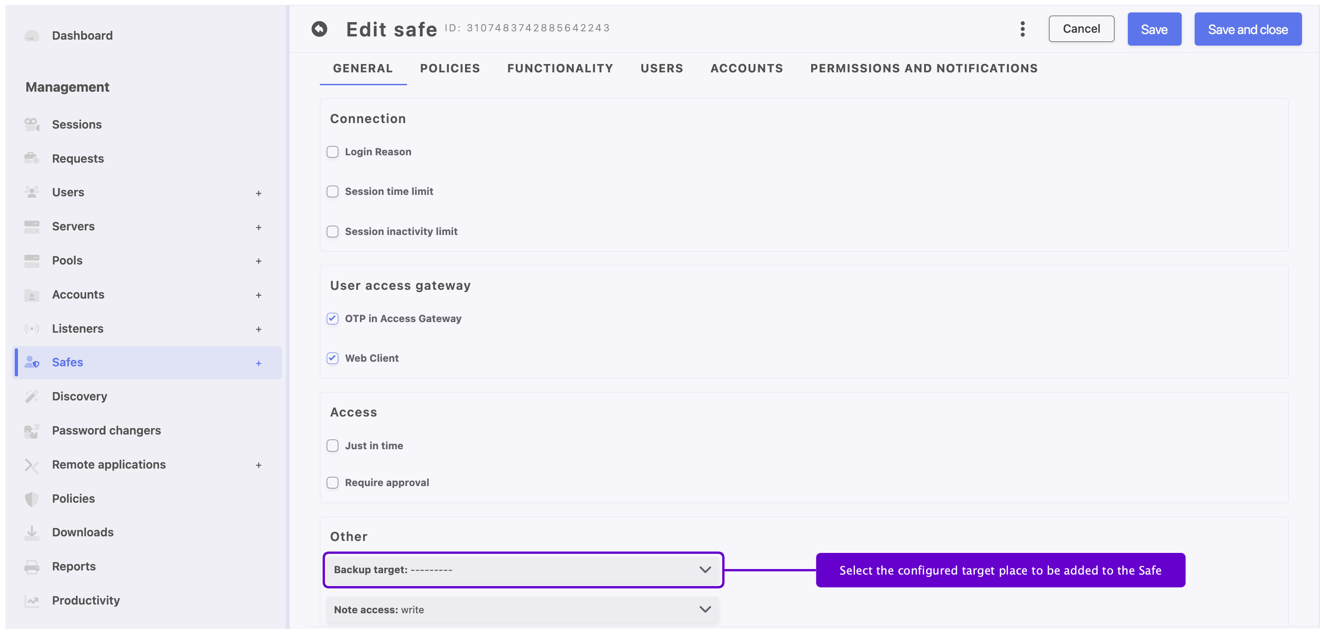Viewport: 1320px width, 640px height.
Task: Click the back arrow icon beside Edit safe
Action: click(x=319, y=29)
